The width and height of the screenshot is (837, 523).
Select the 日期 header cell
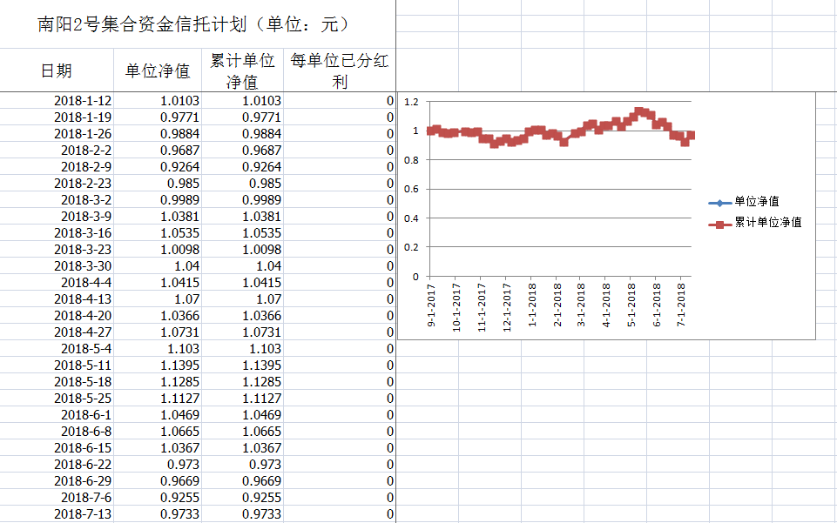(57, 70)
